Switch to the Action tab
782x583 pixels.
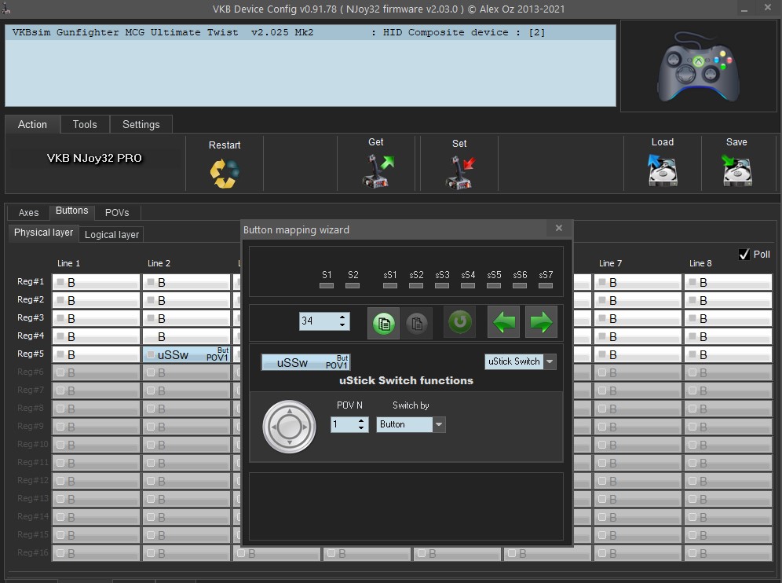click(x=32, y=124)
